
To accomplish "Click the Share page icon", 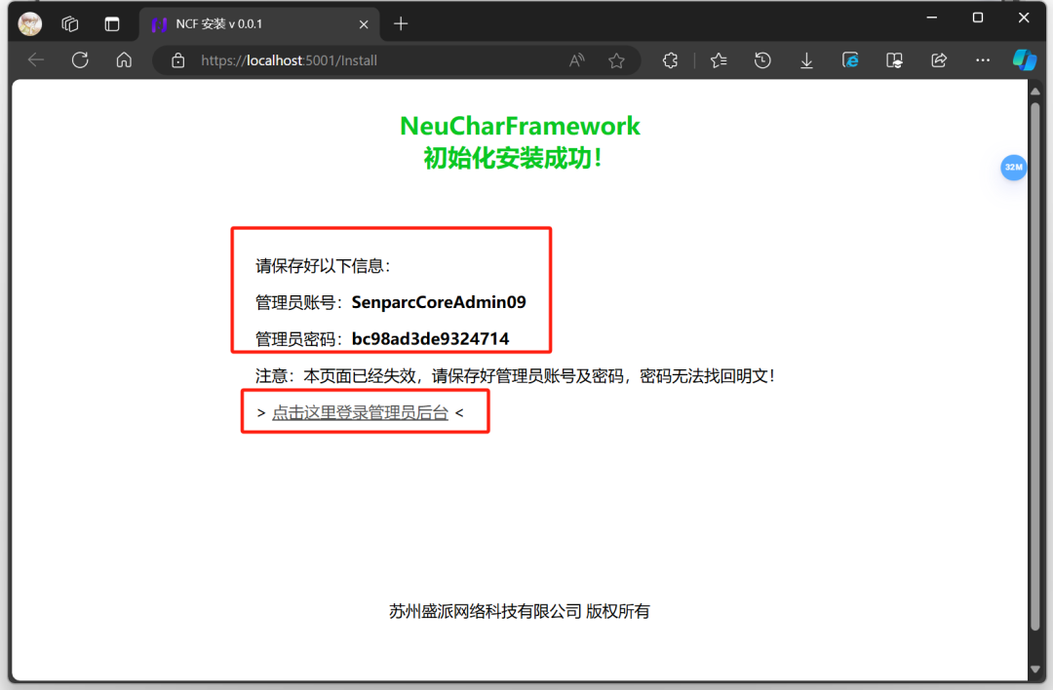I will 939,60.
